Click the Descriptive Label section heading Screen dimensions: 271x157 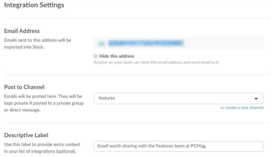click(x=26, y=135)
